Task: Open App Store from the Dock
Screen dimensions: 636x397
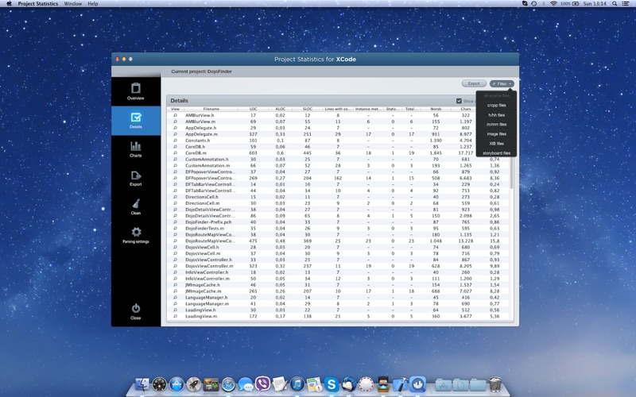Action: (176, 384)
